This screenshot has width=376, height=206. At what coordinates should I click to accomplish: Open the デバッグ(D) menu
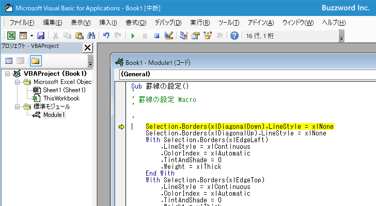click(x=168, y=23)
